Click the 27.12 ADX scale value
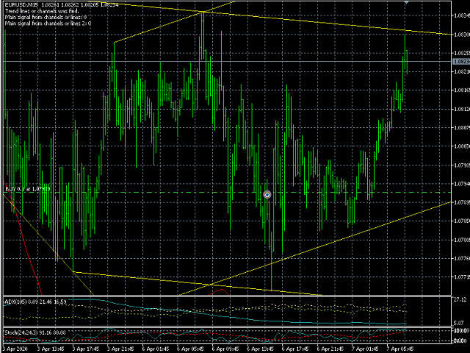This screenshot has width=470, height=353. [x=460, y=299]
